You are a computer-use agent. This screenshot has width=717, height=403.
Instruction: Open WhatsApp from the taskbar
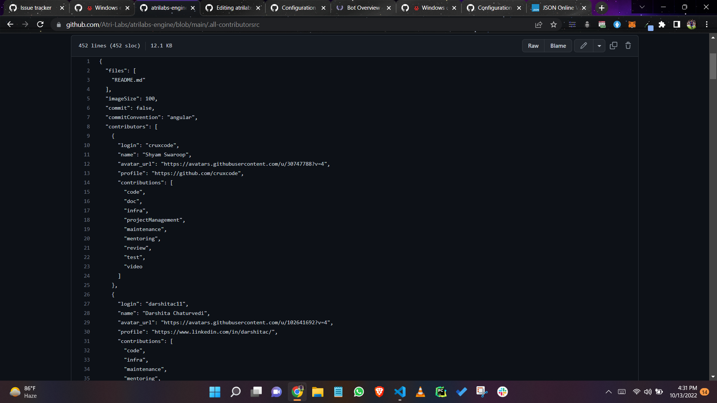(x=358, y=392)
